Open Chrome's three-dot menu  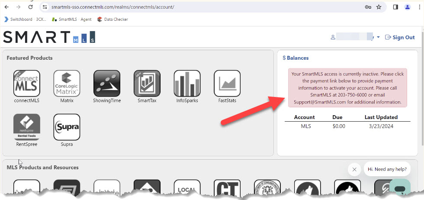click(x=418, y=7)
